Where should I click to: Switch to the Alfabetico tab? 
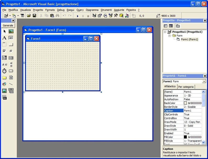[x=170, y=86]
